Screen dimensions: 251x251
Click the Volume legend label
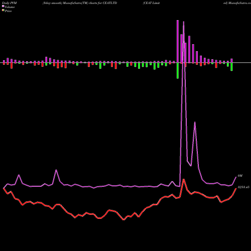(10, 7)
